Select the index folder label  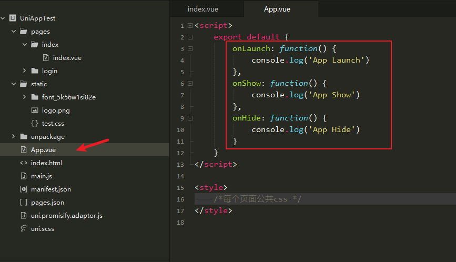pos(50,45)
